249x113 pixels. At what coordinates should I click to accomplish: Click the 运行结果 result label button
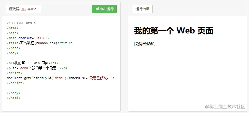coord(142,9)
